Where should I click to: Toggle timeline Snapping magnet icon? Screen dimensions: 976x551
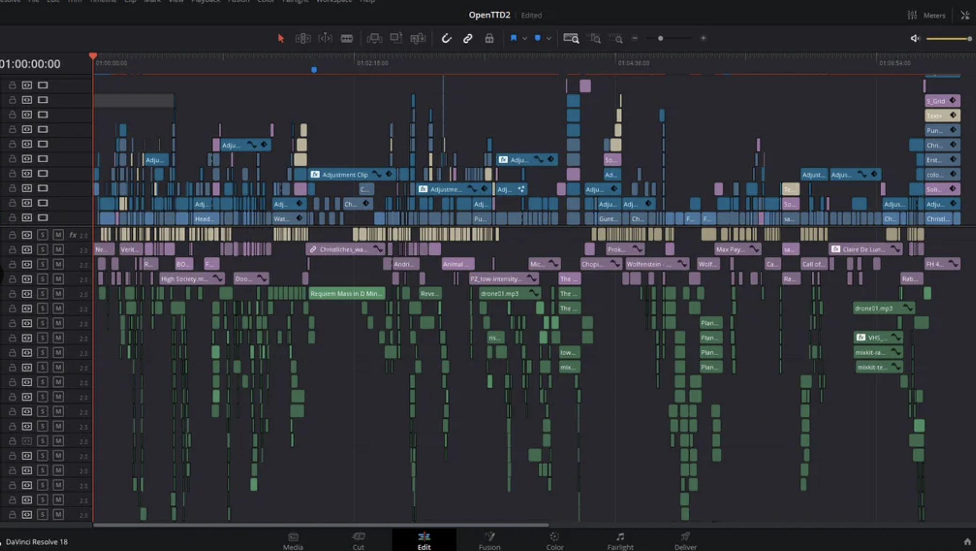(446, 38)
